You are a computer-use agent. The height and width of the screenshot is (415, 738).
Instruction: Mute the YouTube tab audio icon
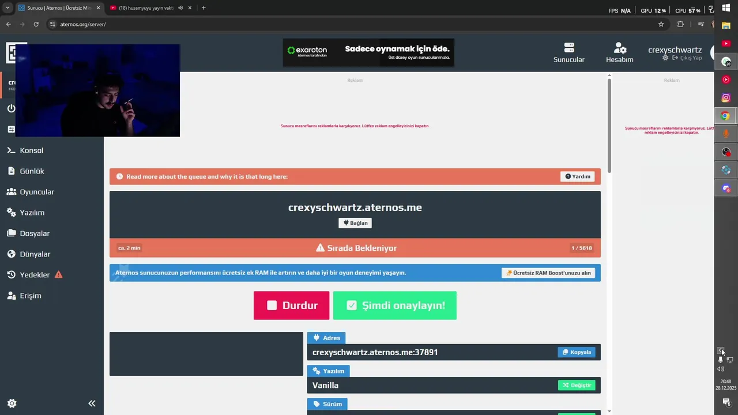[x=180, y=8]
